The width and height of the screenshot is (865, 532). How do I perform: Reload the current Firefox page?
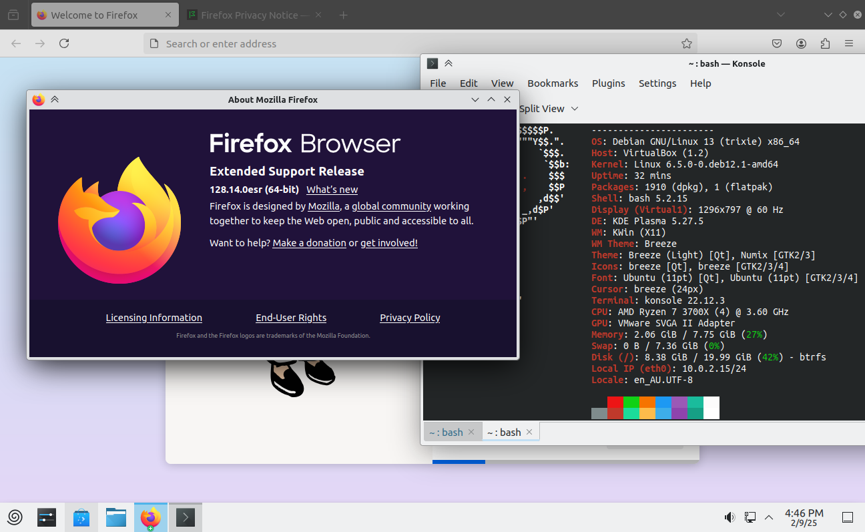coord(64,43)
